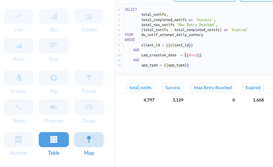Select the 1,668 Expired value cell
The width and height of the screenshot is (273, 167).
pyautogui.click(x=258, y=100)
